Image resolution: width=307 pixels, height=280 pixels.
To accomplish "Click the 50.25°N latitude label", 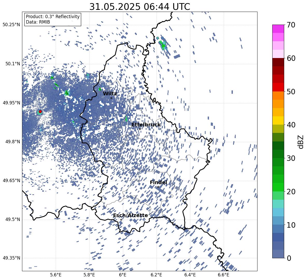I will pyautogui.click(x=11, y=25).
